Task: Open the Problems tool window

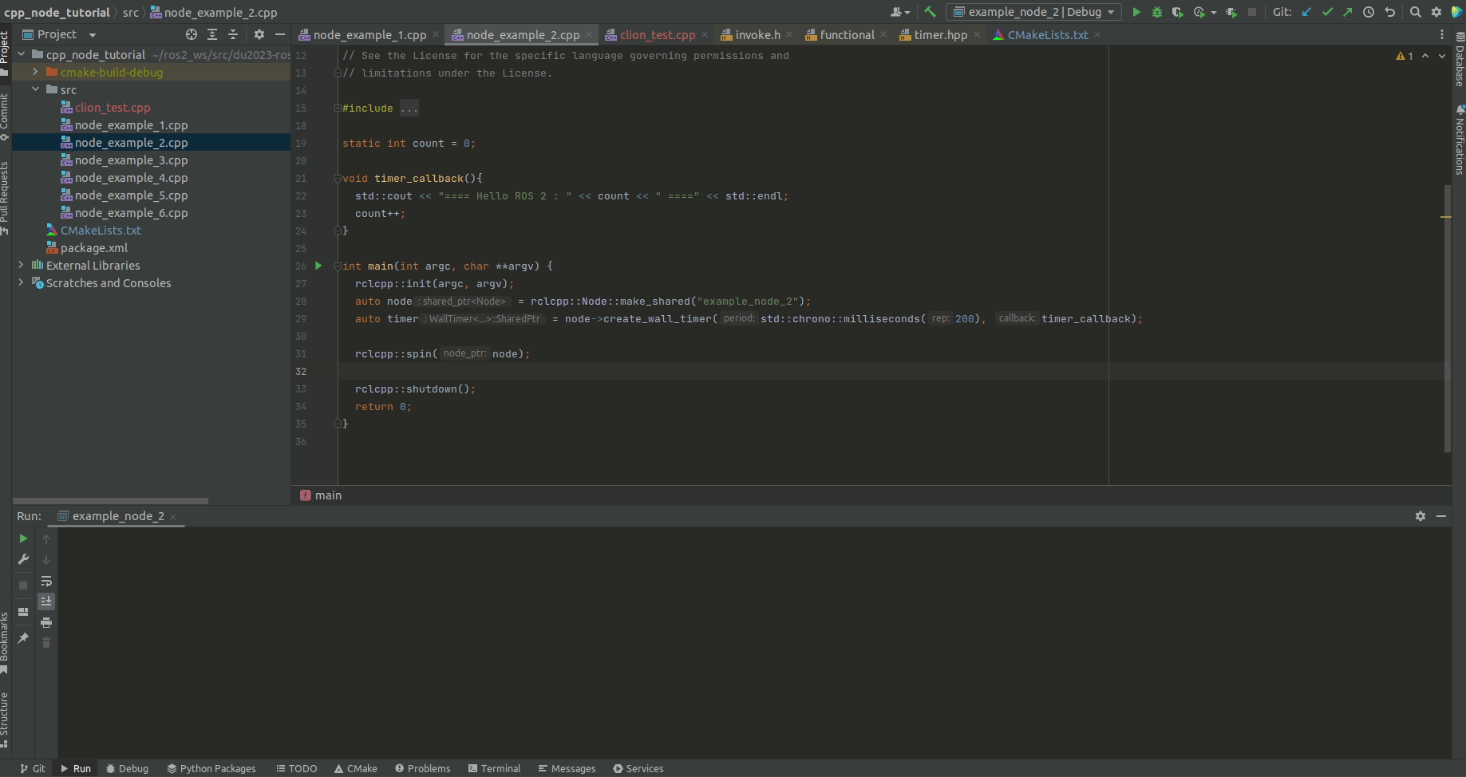Action: [422, 768]
